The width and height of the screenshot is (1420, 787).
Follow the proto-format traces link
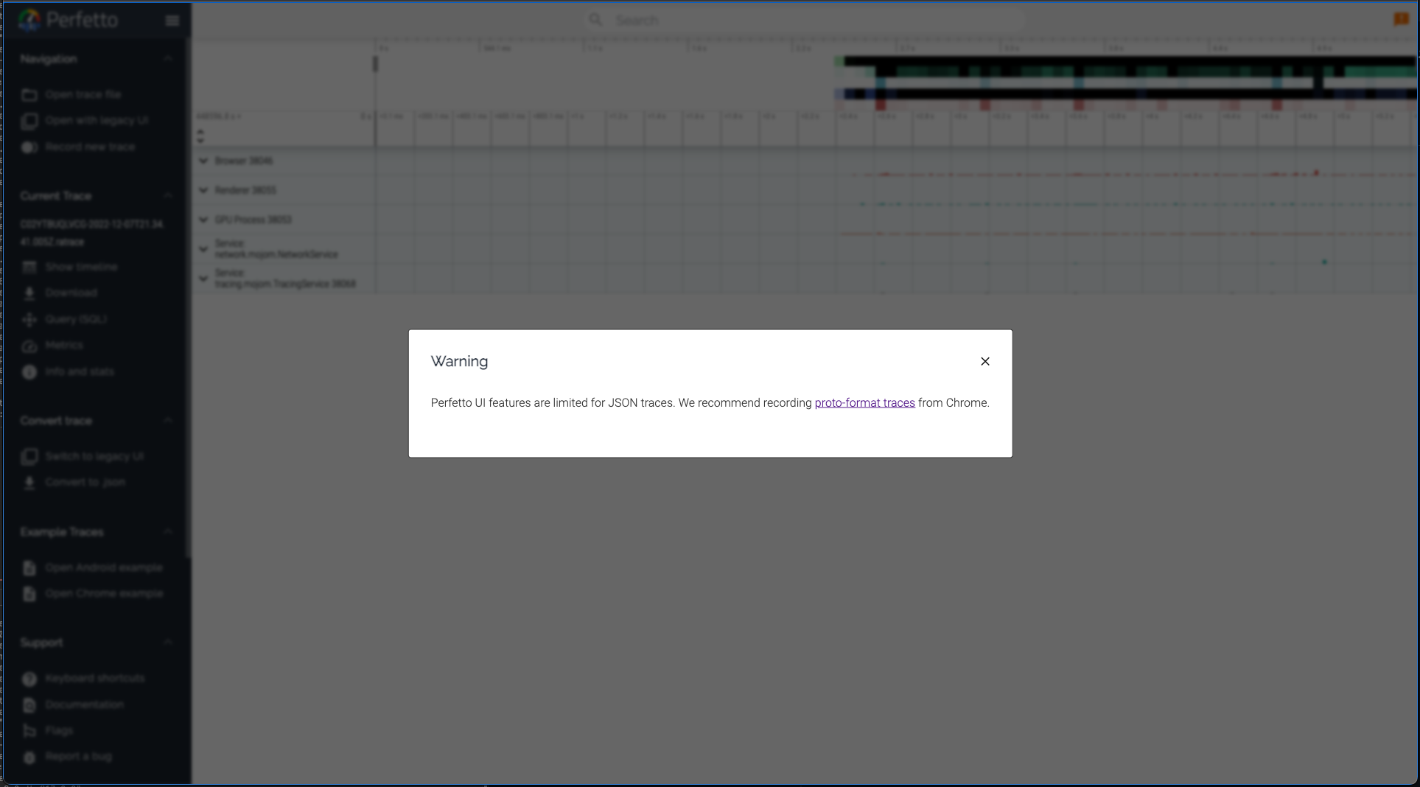864,403
